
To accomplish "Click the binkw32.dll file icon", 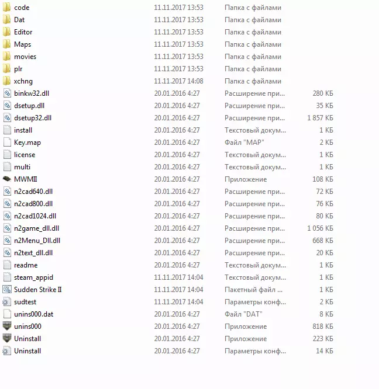I will click(x=7, y=93).
